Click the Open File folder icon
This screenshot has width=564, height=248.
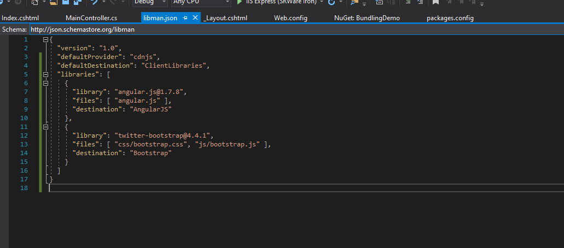coord(53,2)
